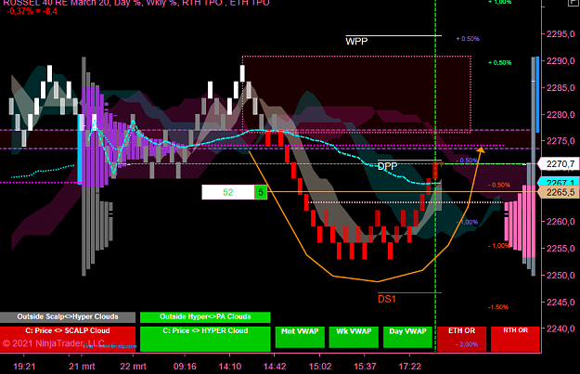Click the red ETH OR status box
This screenshot has width=580, height=374.
(461, 339)
